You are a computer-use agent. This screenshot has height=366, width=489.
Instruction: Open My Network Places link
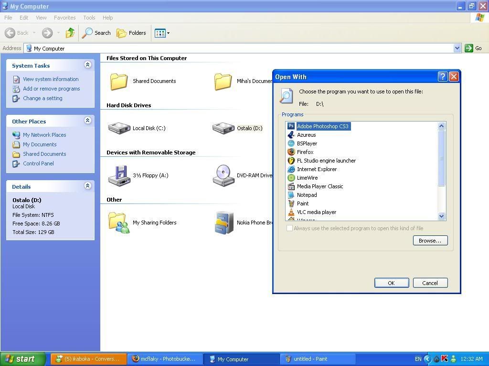click(x=44, y=135)
